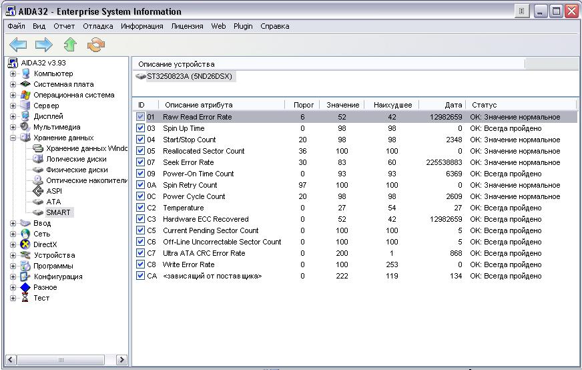This screenshot has width=582, height=370.
Task: Click the green Up arrow toolbar icon
Action: coord(70,45)
